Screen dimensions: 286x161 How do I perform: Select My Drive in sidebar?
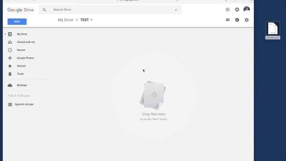point(22,34)
